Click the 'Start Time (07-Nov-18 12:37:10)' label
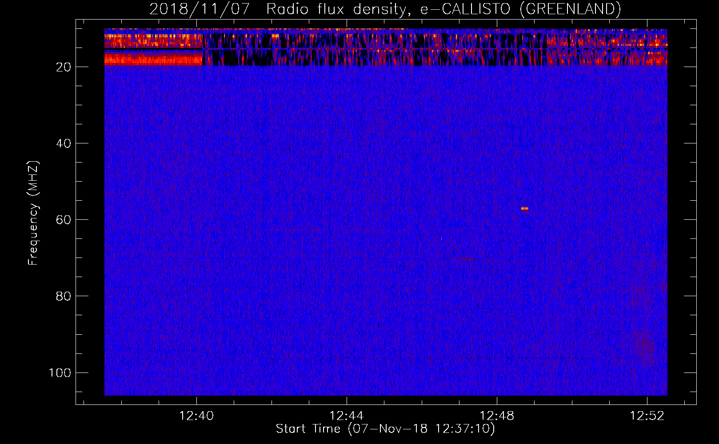Screen dimensions: 719x444 (x=385, y=429)
